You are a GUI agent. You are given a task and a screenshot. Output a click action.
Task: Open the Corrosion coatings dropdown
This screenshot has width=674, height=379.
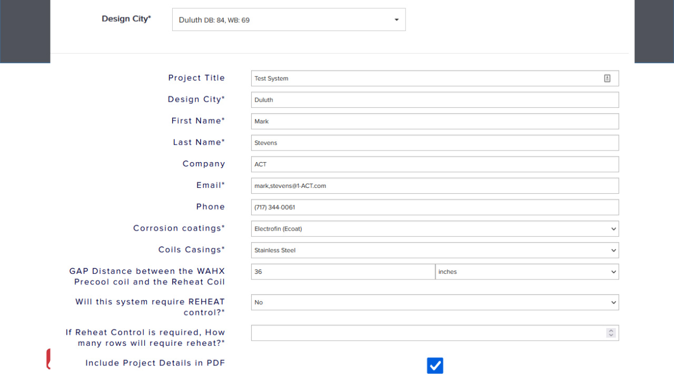[x=435, y=229]
